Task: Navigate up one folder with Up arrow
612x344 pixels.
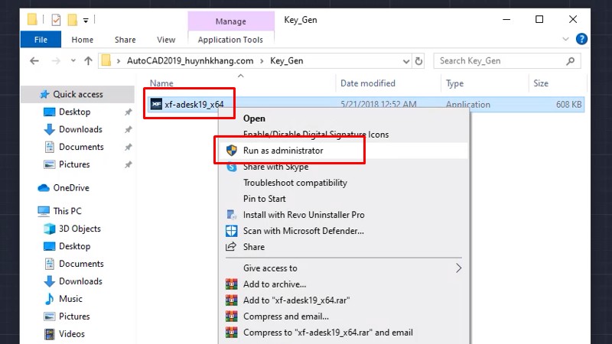Action: pos(88,60)
